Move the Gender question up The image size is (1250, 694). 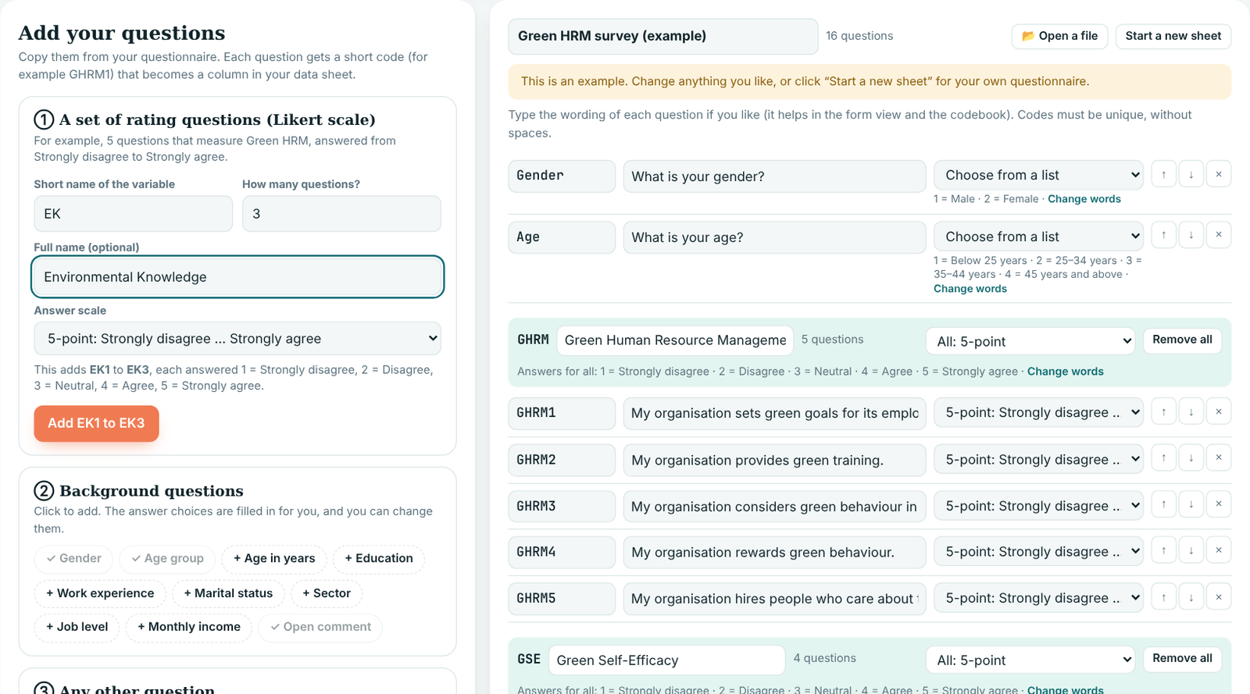[1163, 174]
